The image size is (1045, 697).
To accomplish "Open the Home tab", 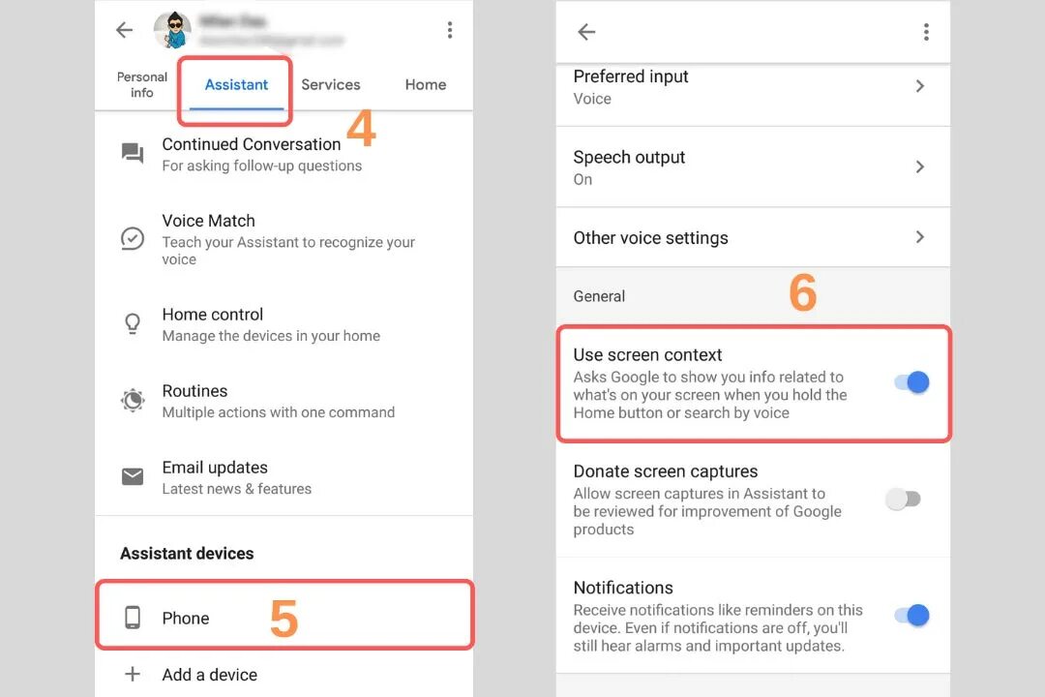I will coord(425,85).
